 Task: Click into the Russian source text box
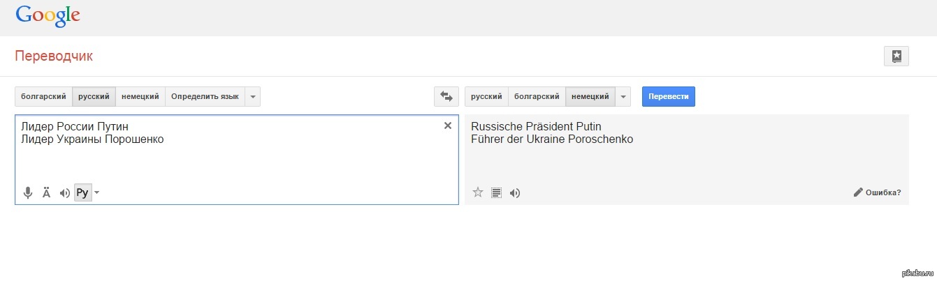231,157
